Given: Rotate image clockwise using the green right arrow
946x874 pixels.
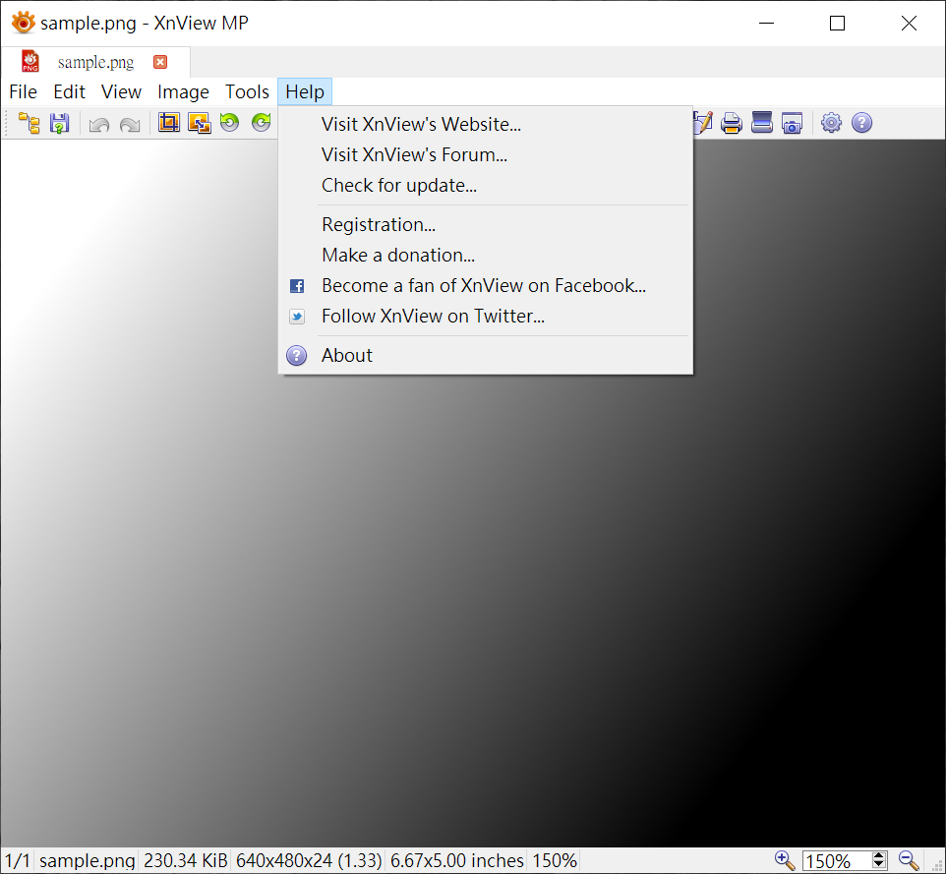Looking at the screenshot, I should (x=262, y=123).
